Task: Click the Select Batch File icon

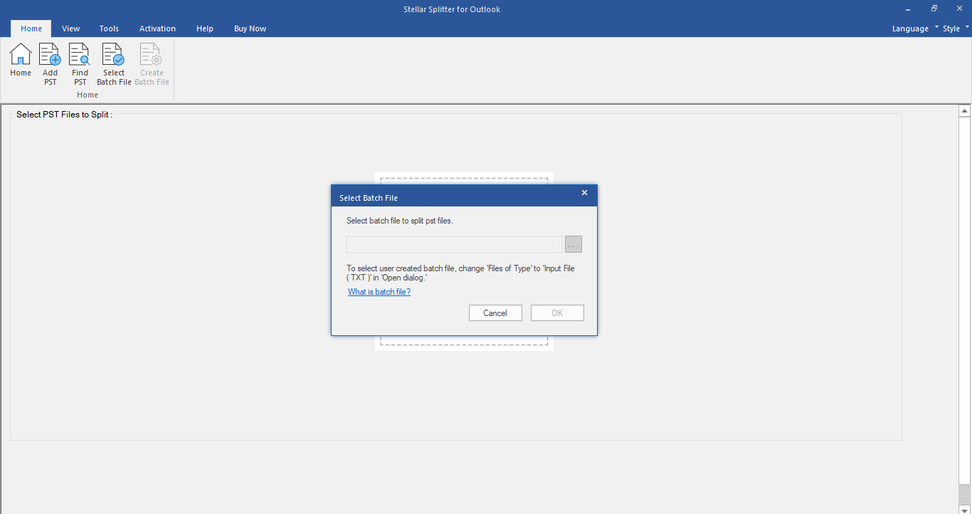Action: click(x=114, y=64)
